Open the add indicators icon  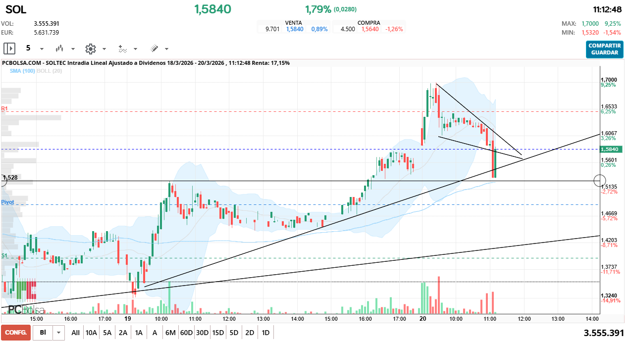click(122, 49)
